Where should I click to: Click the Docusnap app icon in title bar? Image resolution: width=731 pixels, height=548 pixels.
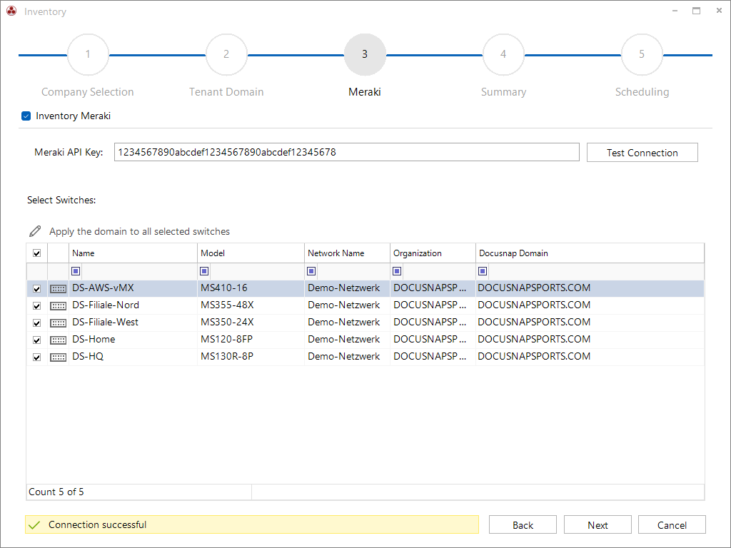11,11
